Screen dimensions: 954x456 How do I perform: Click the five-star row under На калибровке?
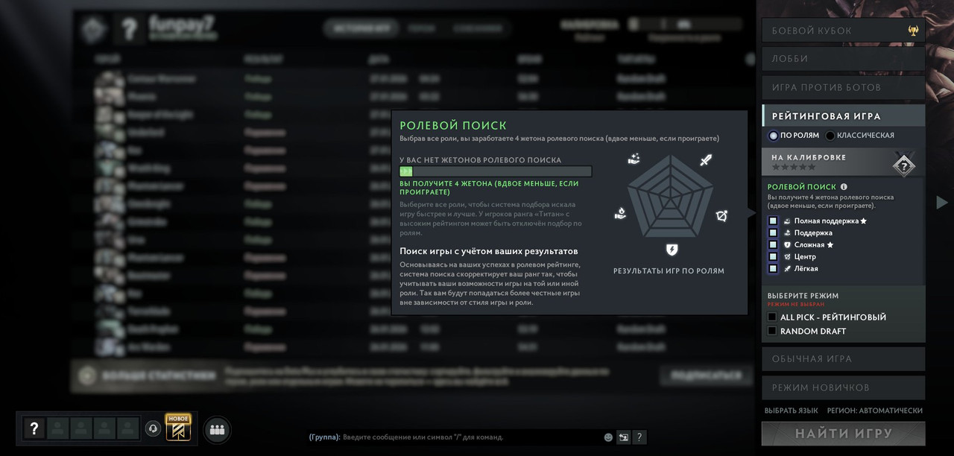(x=793, y=168)
